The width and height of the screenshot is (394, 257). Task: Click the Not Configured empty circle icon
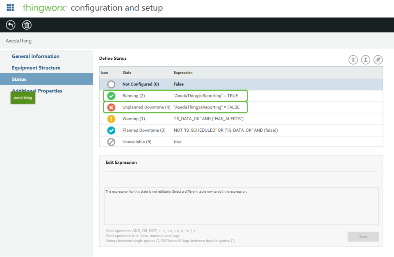[111, 84]
